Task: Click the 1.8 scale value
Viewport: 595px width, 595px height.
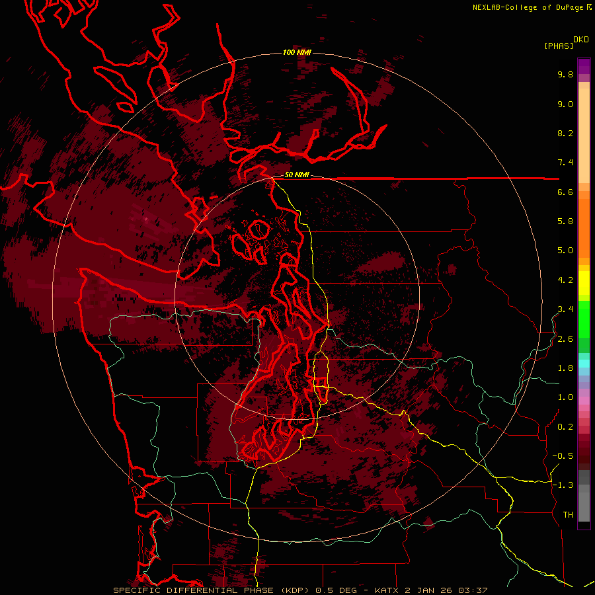Action: [565, 368]
